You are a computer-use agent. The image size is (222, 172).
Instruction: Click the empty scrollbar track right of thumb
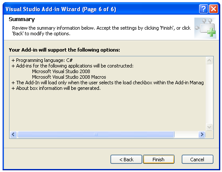coord(186,135)
